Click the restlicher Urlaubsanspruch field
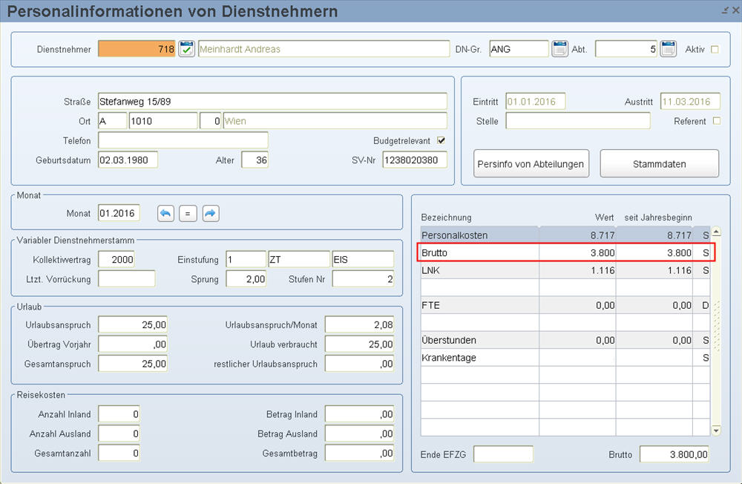This screenshot has height=484, width=742. [359, 364]
